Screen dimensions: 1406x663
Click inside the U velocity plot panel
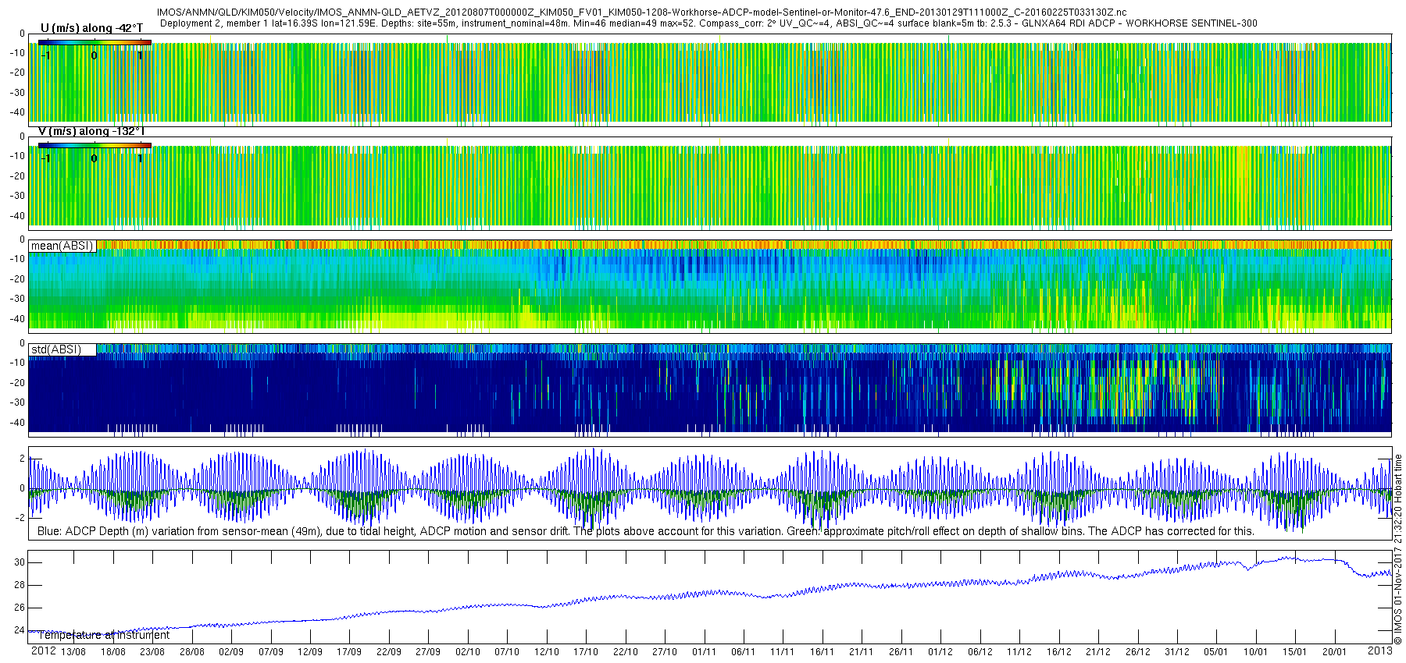pos(710,82)
